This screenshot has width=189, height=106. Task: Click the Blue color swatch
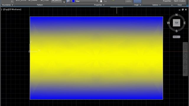74,1
